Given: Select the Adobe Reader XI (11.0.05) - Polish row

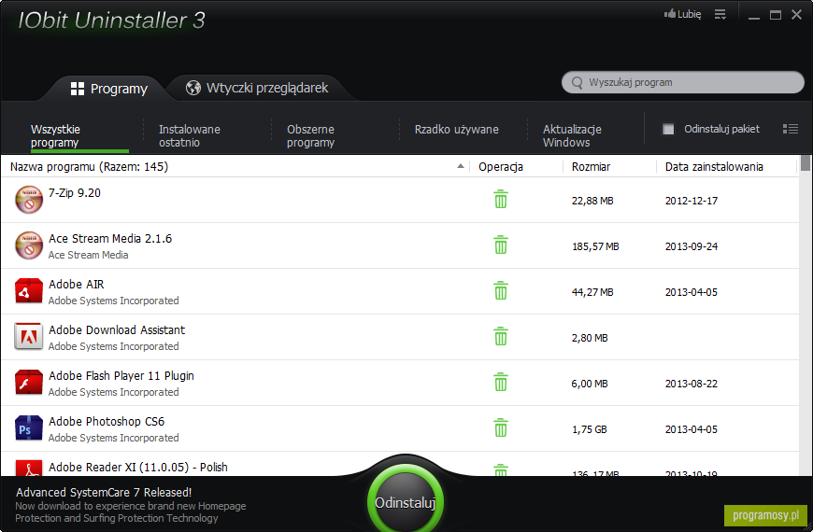Looking at the screenshot, I should pos(400,464).
